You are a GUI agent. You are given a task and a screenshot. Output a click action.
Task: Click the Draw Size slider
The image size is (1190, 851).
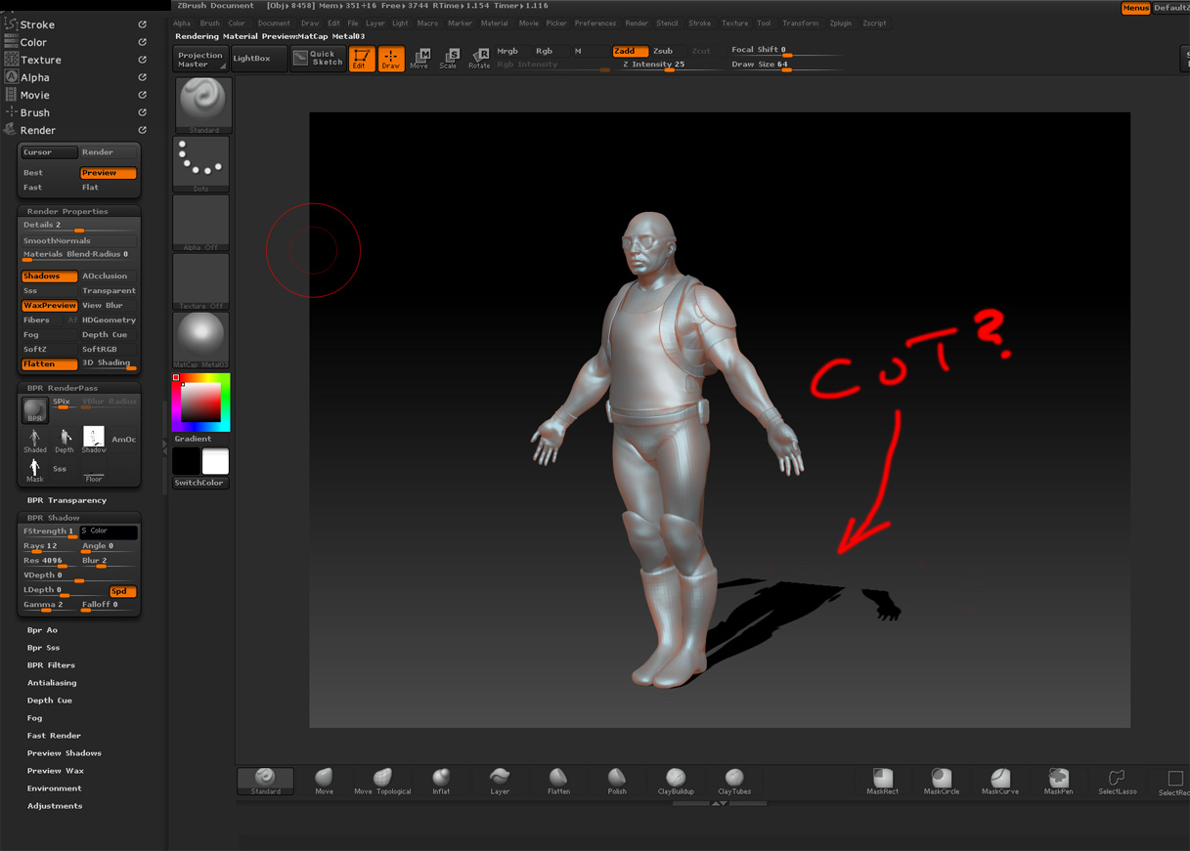pos(786,65)
